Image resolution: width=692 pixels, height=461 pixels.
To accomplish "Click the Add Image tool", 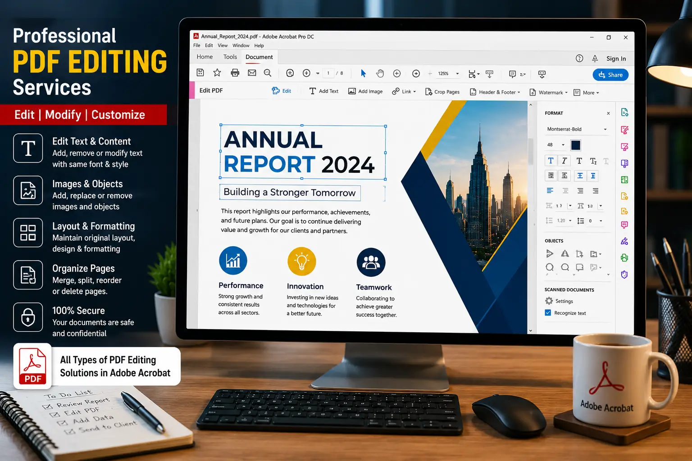I will [365, 91].
